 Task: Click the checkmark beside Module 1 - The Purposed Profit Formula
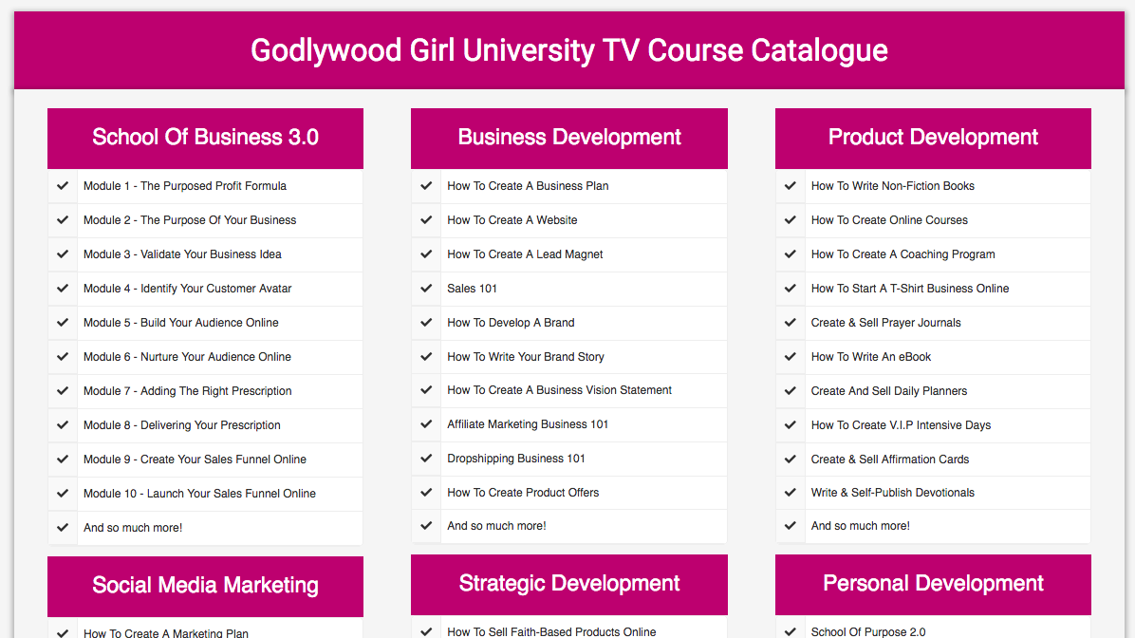(x=62, y=185)
